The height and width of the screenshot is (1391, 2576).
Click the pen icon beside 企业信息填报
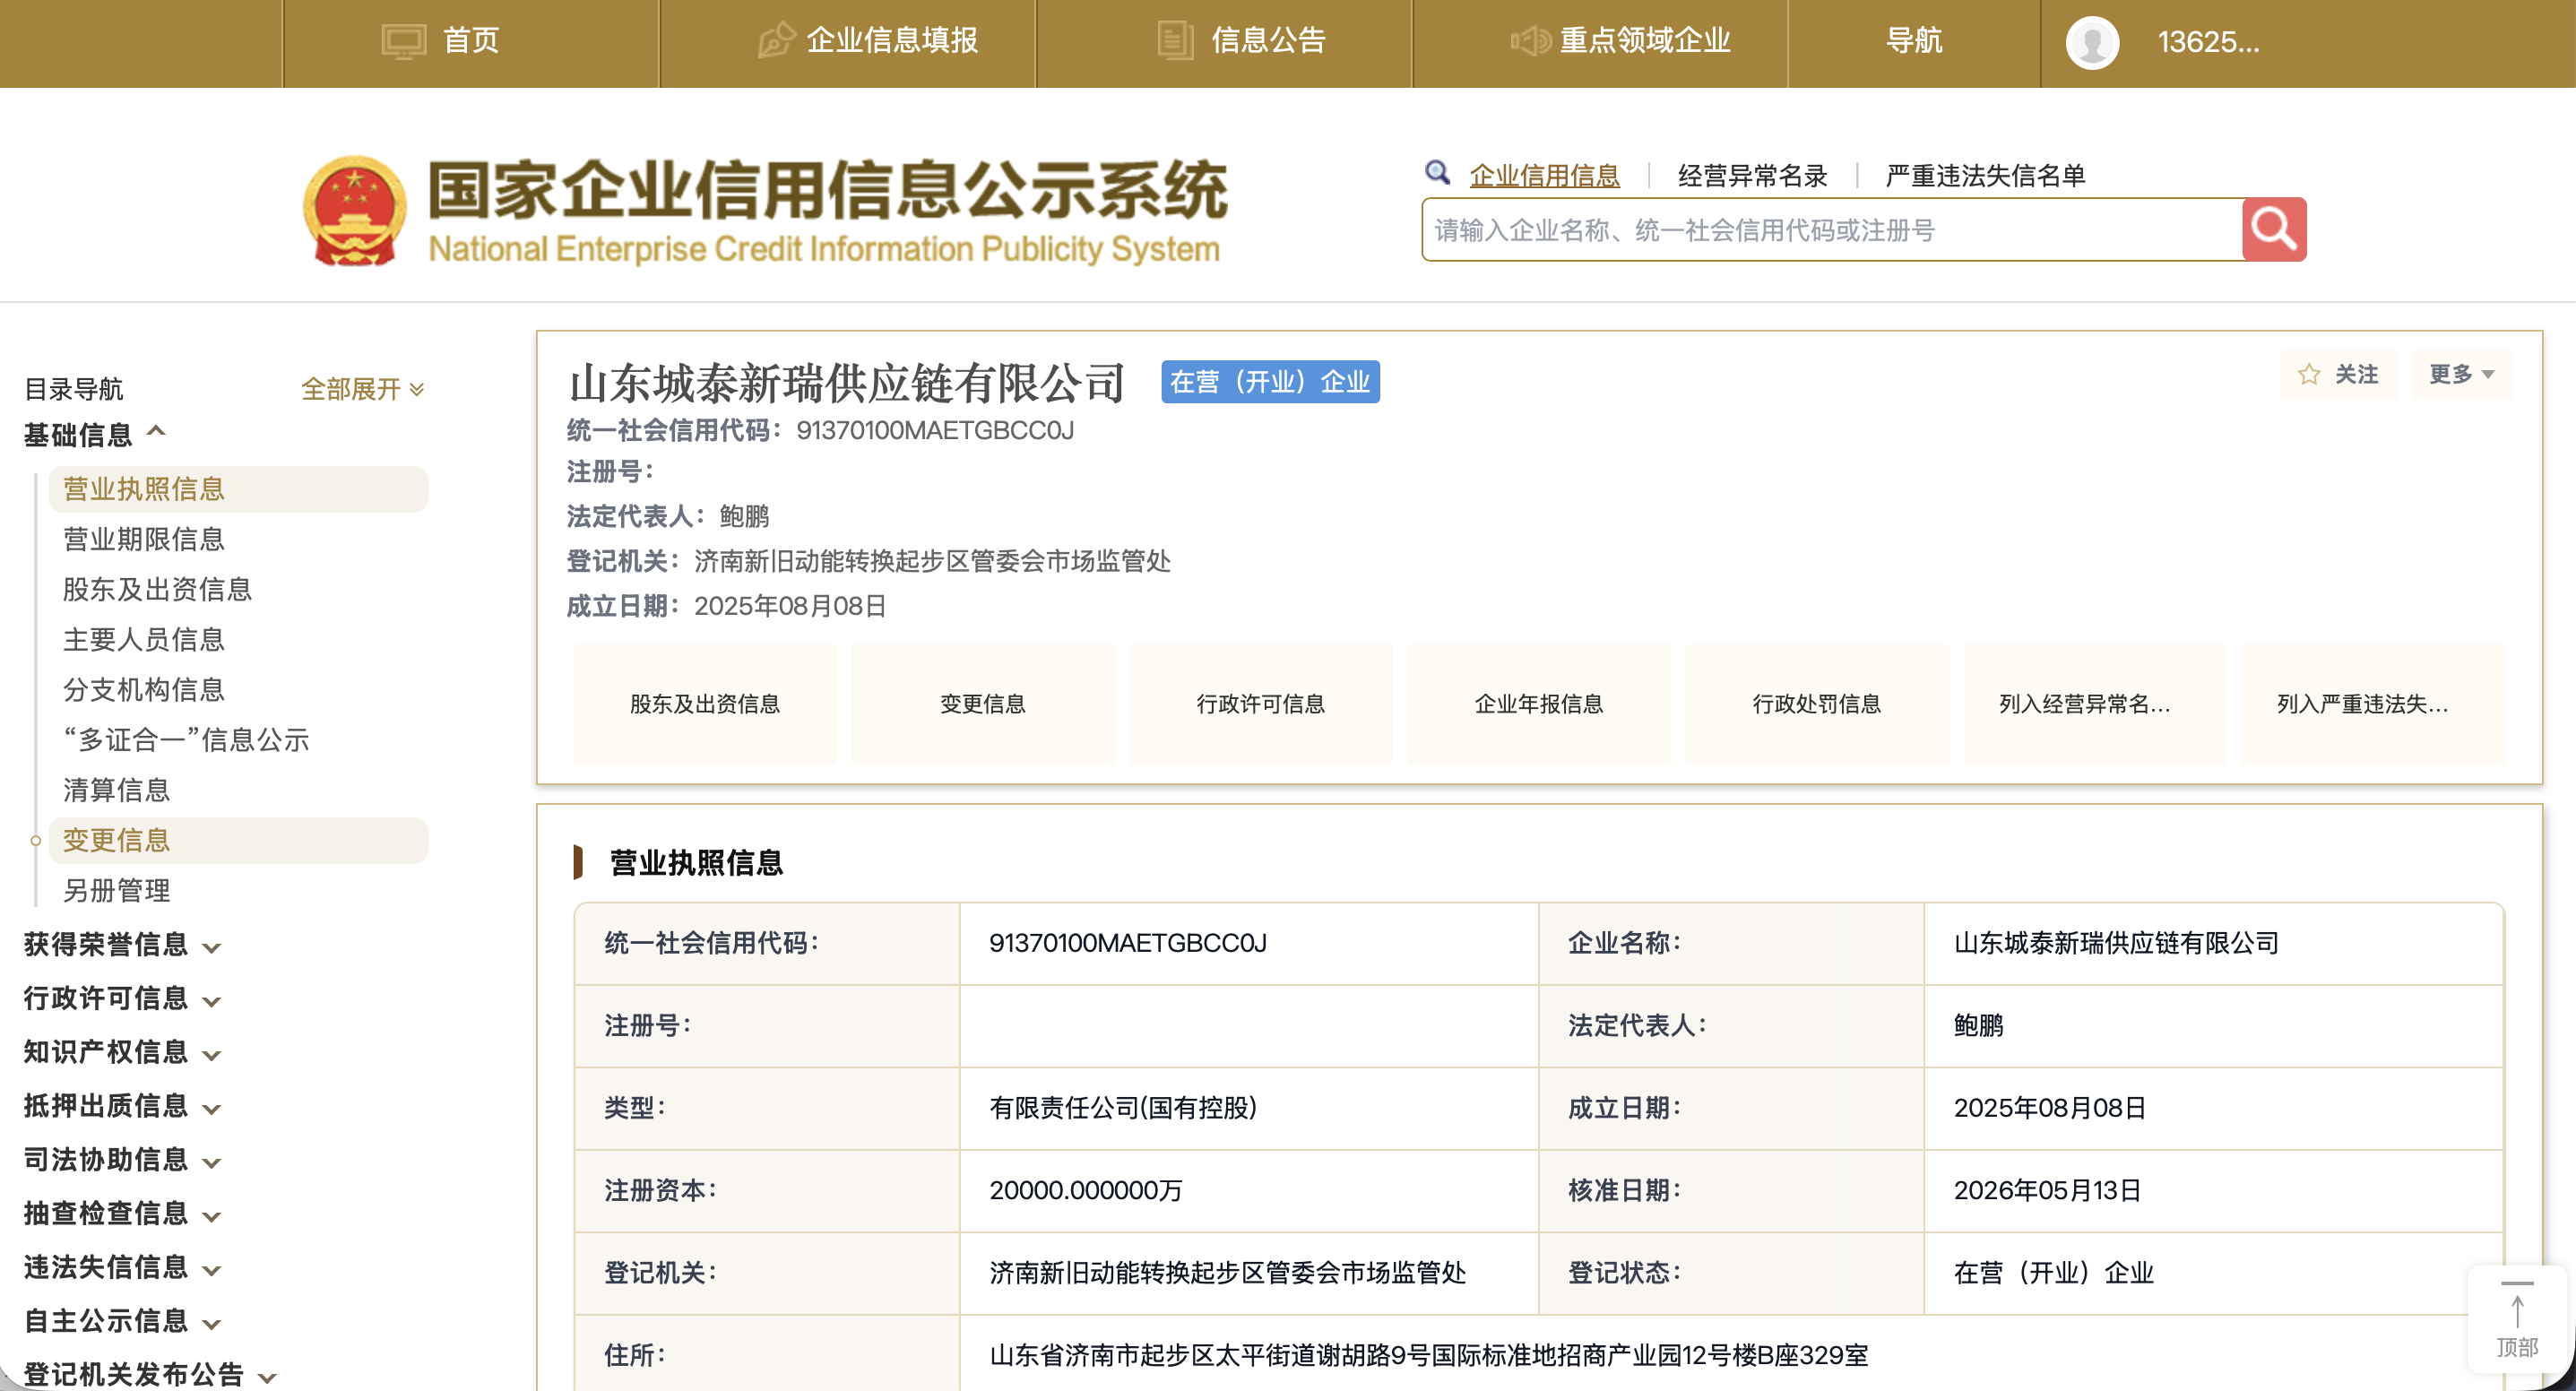(776, 41)
